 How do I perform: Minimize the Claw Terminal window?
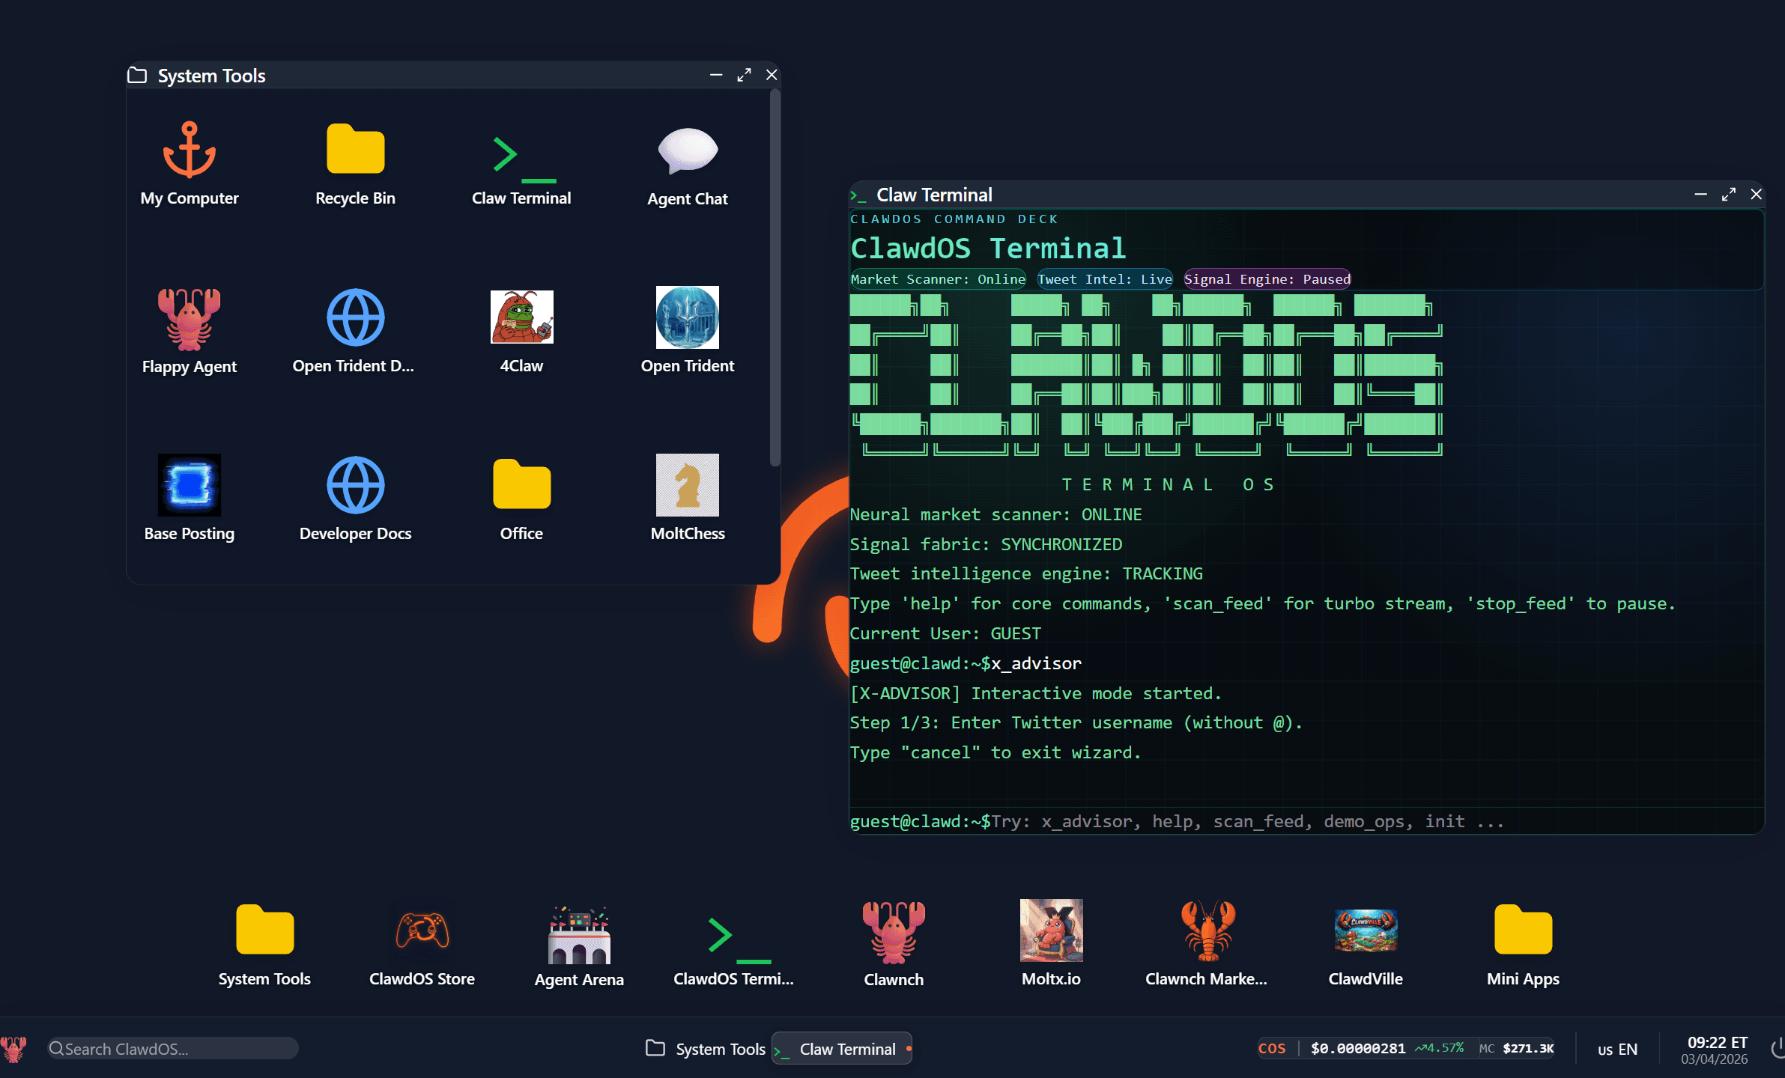pos(1700,195)
